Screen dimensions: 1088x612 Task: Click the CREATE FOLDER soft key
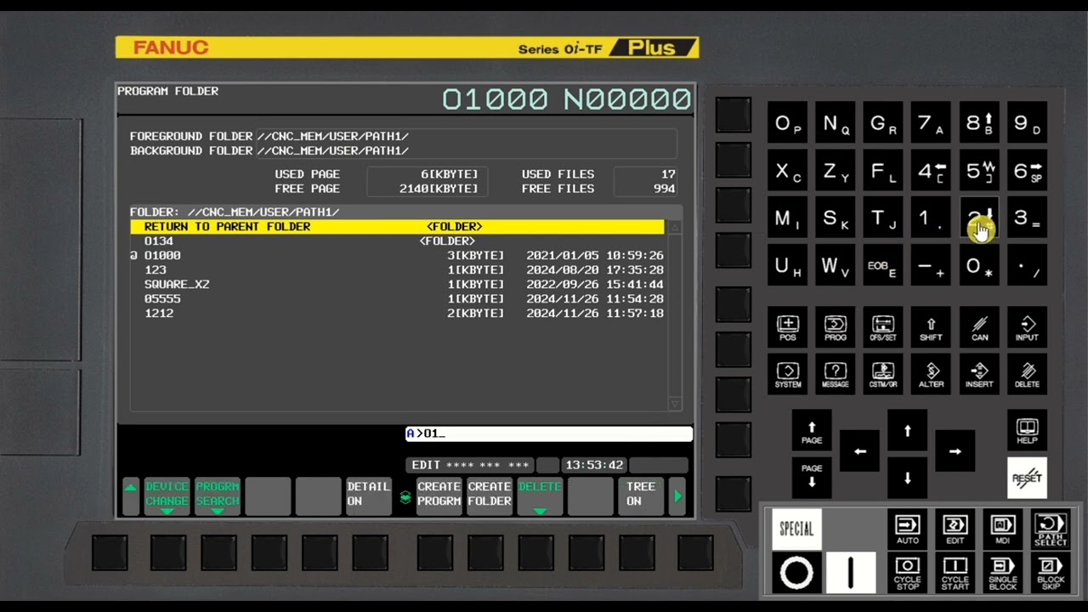tap(490, 495)
